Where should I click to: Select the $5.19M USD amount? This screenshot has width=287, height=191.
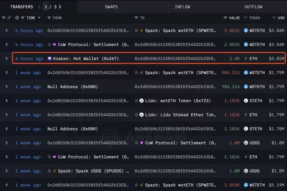tap(276, 185)
